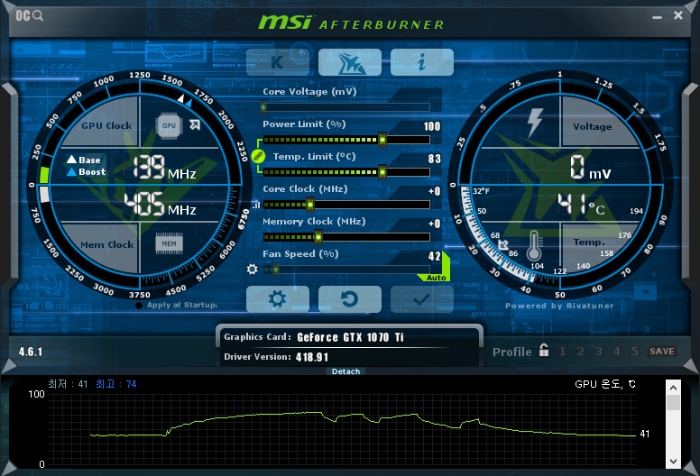
Task: Click the Power Limit value 100
Action: (432, 126)
